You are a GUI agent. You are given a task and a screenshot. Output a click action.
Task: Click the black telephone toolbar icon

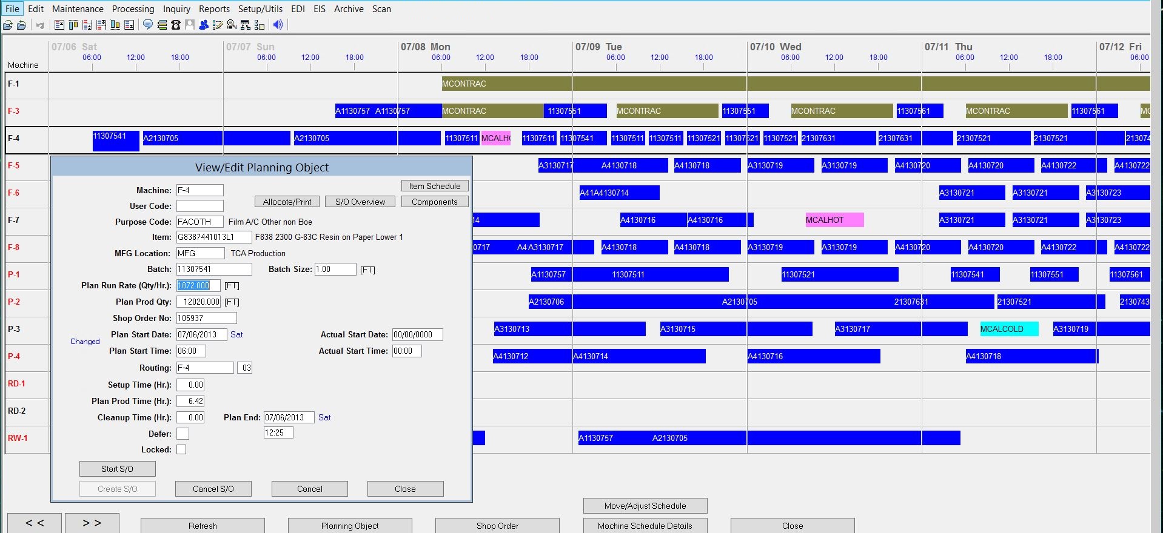tap(176, 25)
